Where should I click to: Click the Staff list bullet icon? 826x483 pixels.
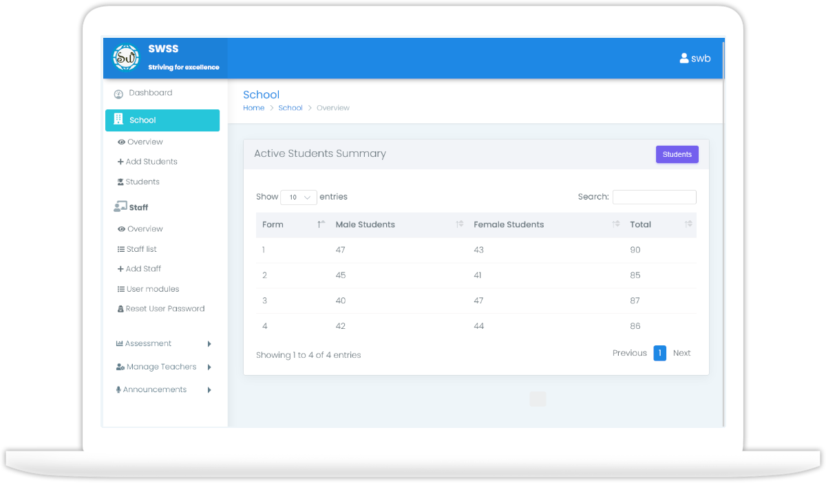tap(120, 249)
